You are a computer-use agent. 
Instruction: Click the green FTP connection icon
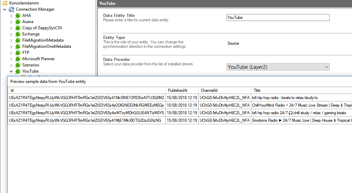click(x=18, y=53)
